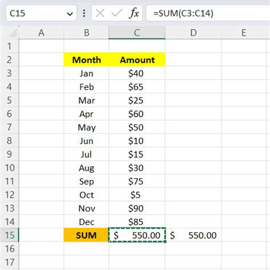Image resolution: width=270 pixels, height=270 pixels.
Task: Select the Amount header cell
Action: click(137, 60)
